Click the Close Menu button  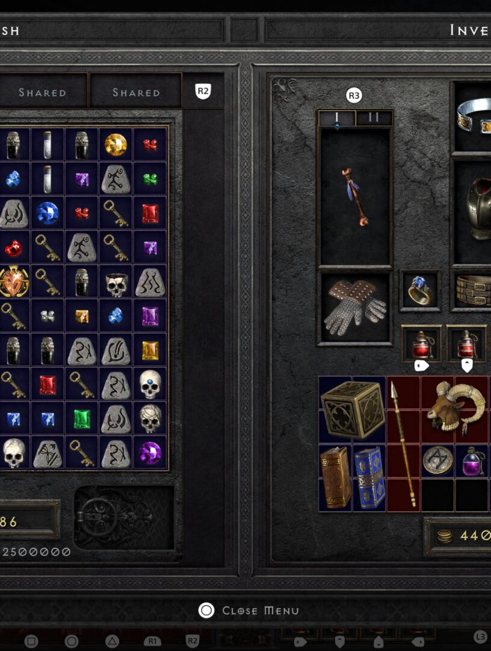249,610
